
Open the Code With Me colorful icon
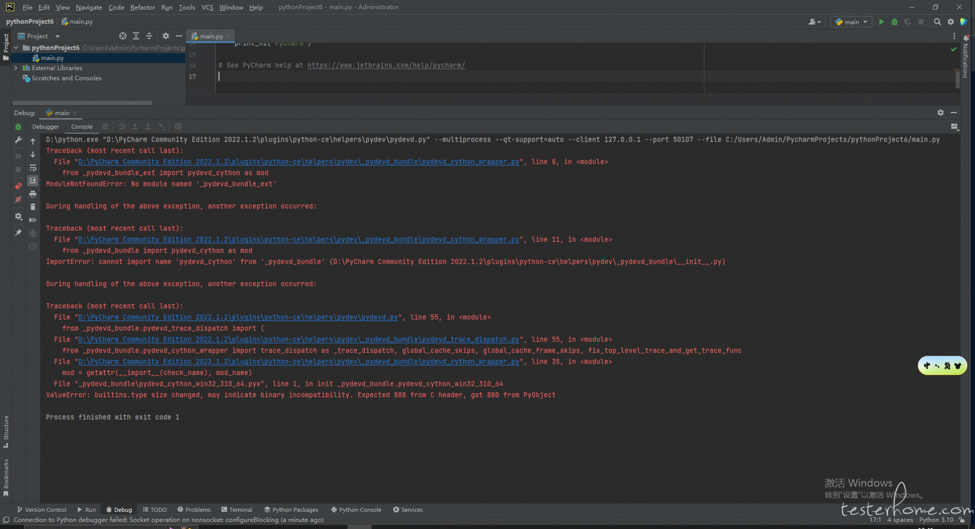click(963, 22)
